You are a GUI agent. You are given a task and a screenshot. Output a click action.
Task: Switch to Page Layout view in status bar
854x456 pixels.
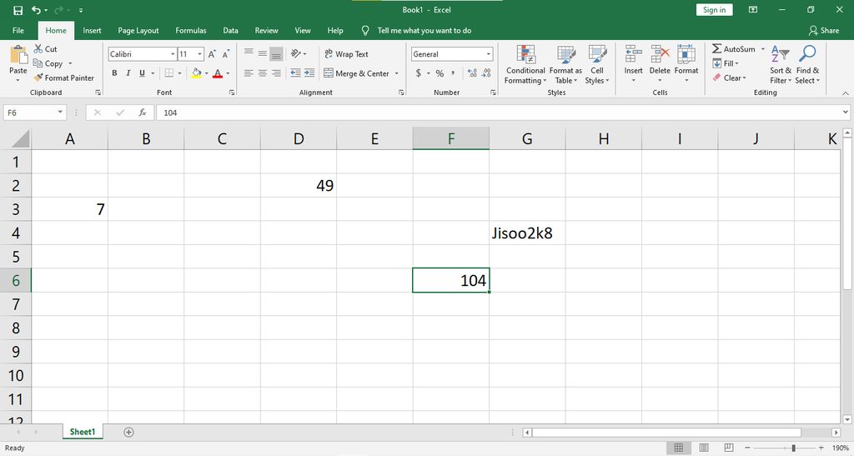[704, 448]
